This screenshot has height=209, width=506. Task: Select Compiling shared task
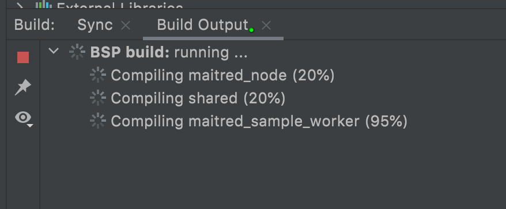pyautogui.click(x=198, y=98)
